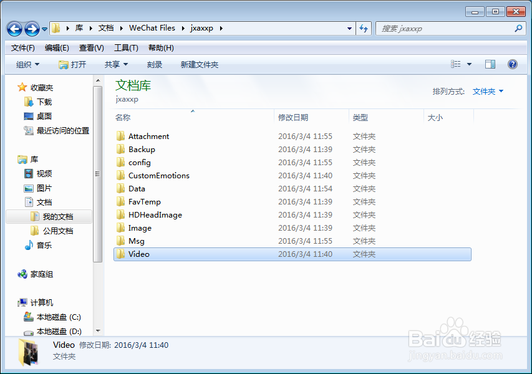Image resolution: width=532 pixels, height=374 pixels.
Task: Click the change view icon
Action: tap(456, 64)
